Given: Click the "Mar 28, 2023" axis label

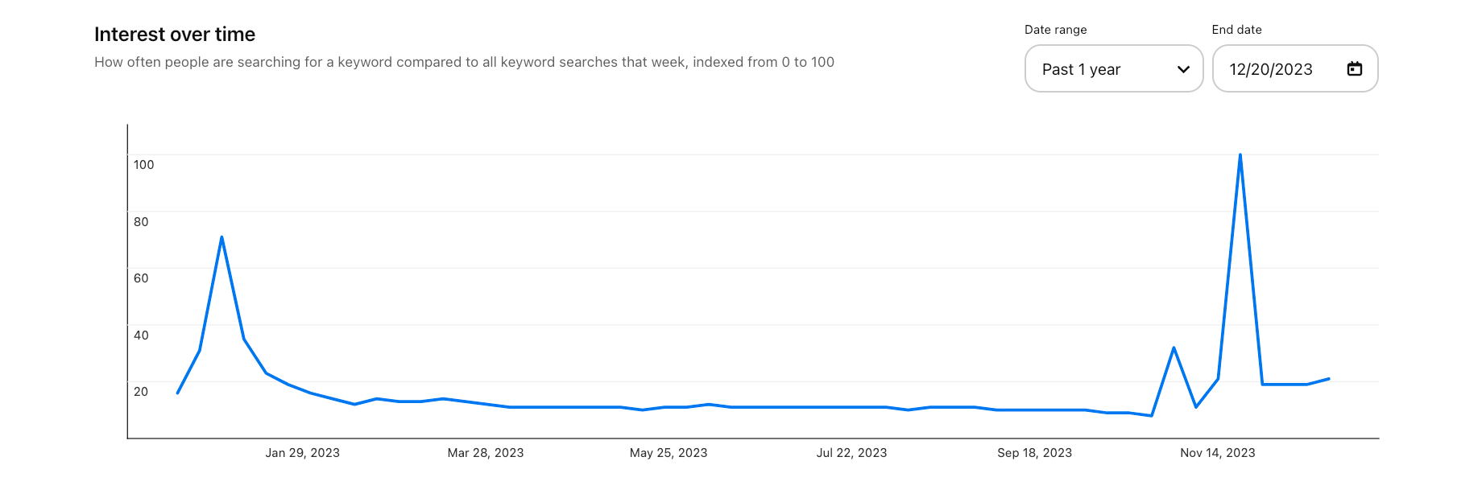Looking at the screenshot, I should click(486, 453).
